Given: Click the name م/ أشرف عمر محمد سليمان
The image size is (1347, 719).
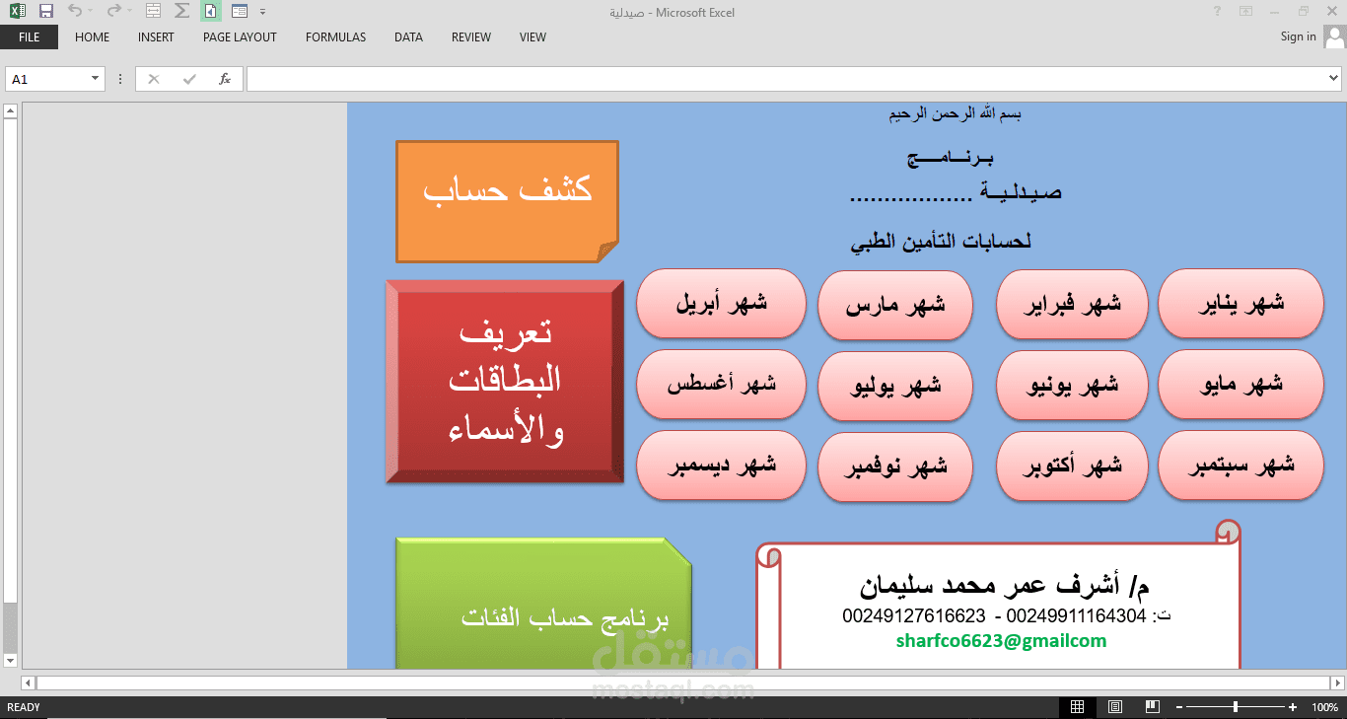Looking at the screenshot, I should tap(1004, 586).
